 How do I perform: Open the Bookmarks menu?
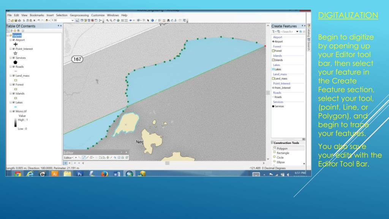coord(37,15)
